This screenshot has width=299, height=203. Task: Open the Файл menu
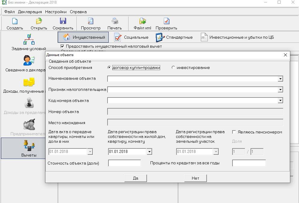click(x=9, y=12)
